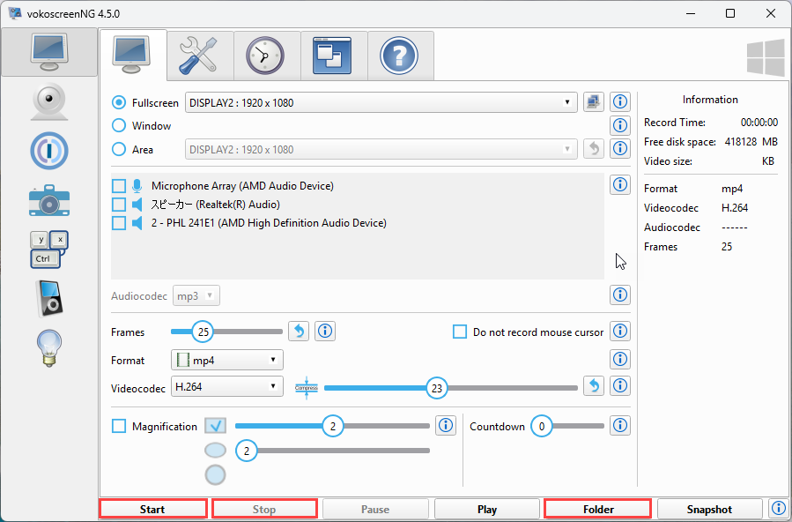Viewport: 792px width, 522px height.
Task: Click the info icon in Area row
Action: pyautogui.click(x=619, y=148)
